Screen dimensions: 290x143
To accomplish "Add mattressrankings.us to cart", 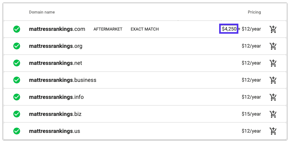I will 273,131.
